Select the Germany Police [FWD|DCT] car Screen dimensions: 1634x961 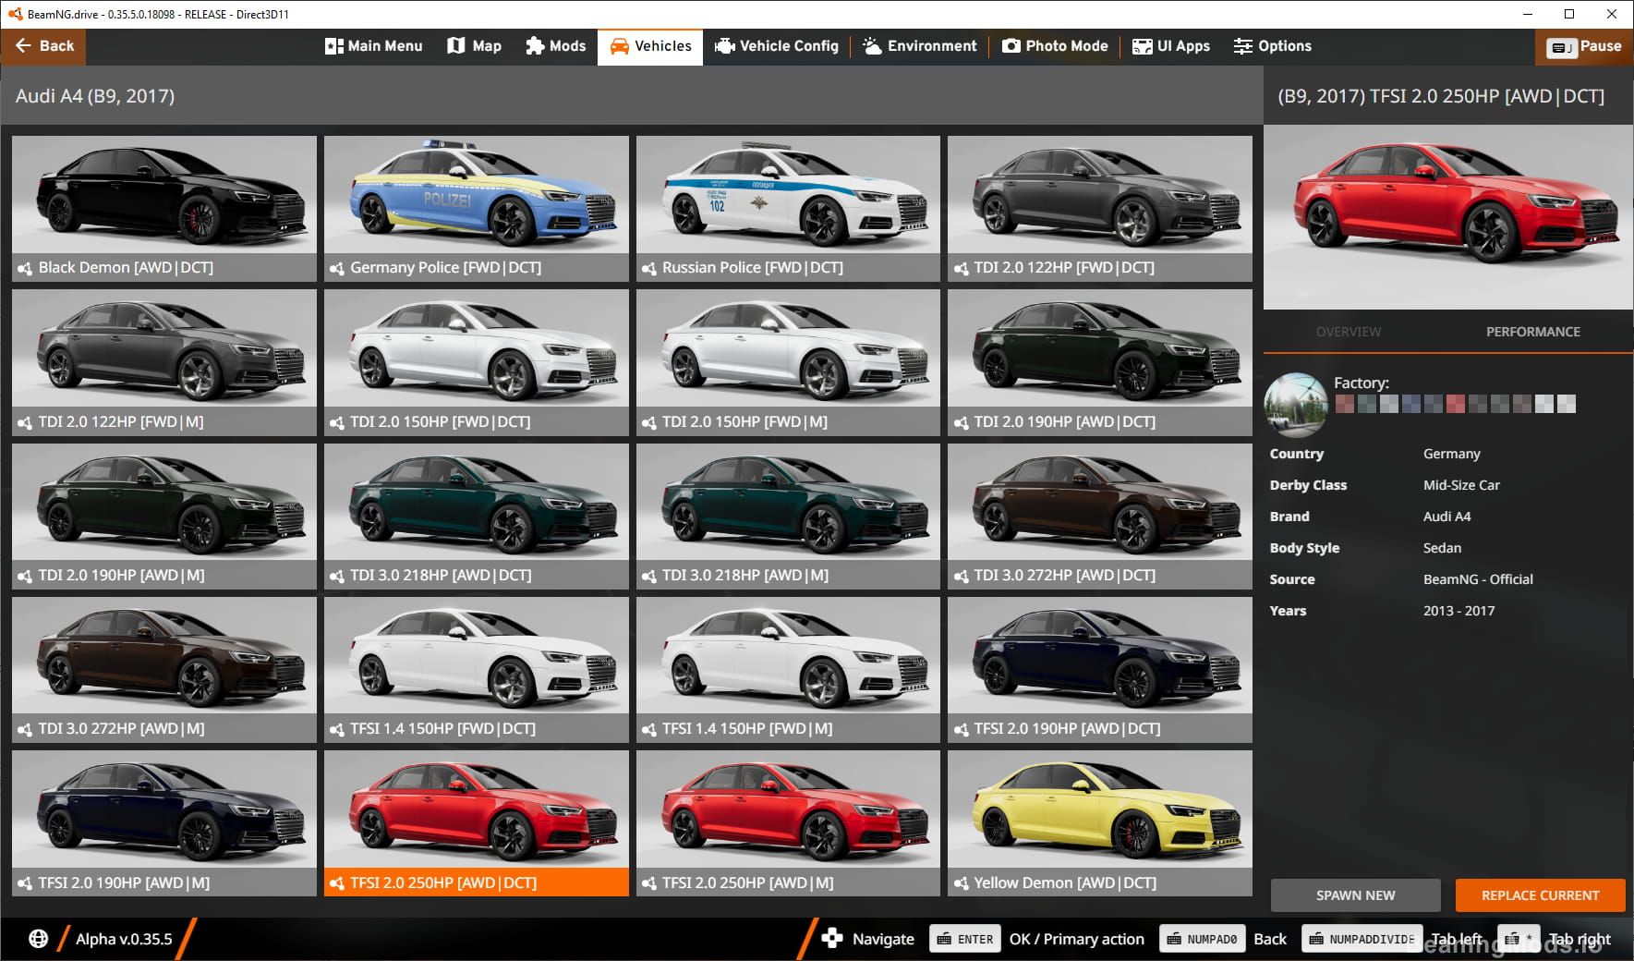click(476, 209)
